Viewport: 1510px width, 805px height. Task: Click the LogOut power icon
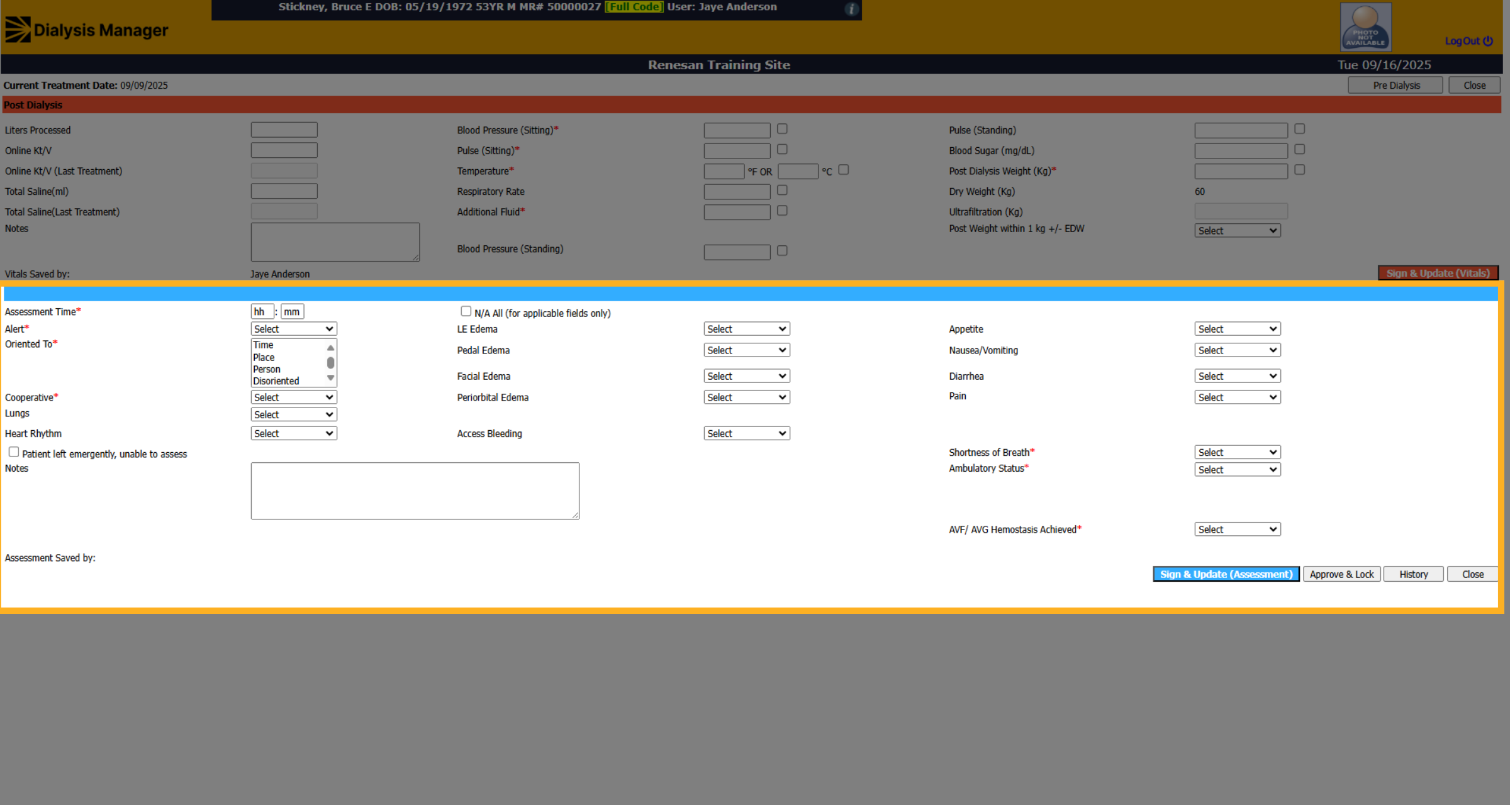click(x=1488, y=41)
